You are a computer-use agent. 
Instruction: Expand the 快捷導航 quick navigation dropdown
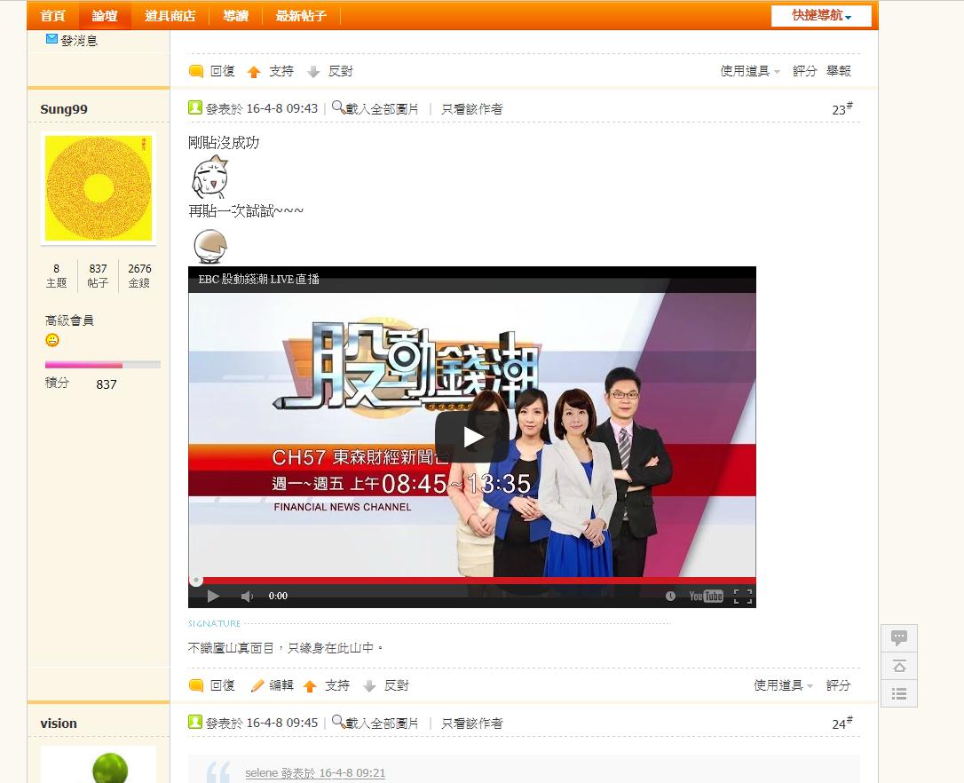pos(821,15)
